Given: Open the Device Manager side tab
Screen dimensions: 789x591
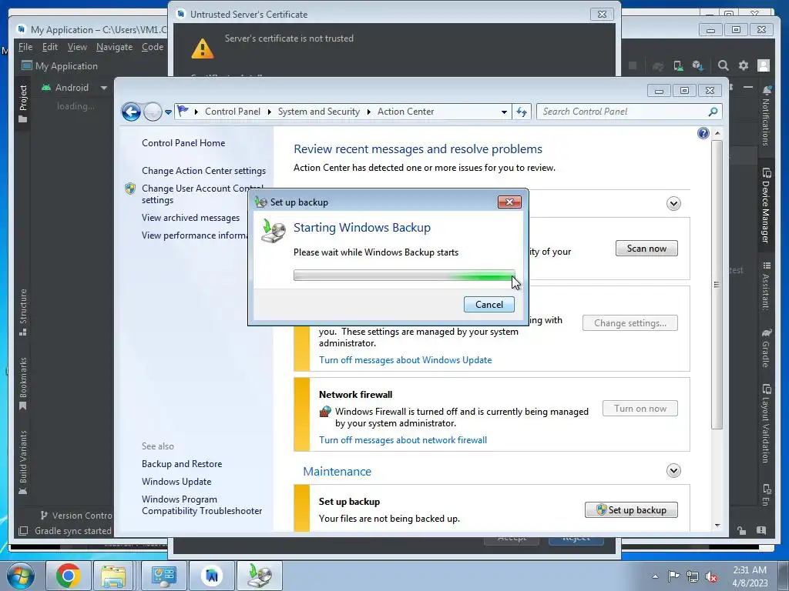Looking at the screenshot, I should coord(766,205).
